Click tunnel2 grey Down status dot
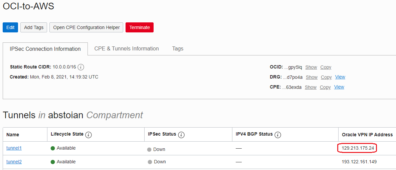The image size is (396, 170). (x=150, y=162)
